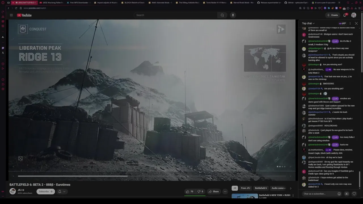Click the Create button
Viewport: 363px width, 204px height.
332,15
